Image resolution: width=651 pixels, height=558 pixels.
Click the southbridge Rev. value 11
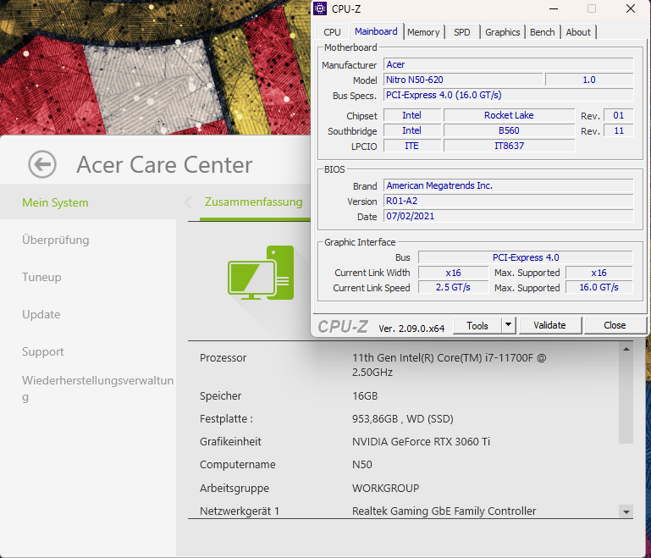pos(619,130)
